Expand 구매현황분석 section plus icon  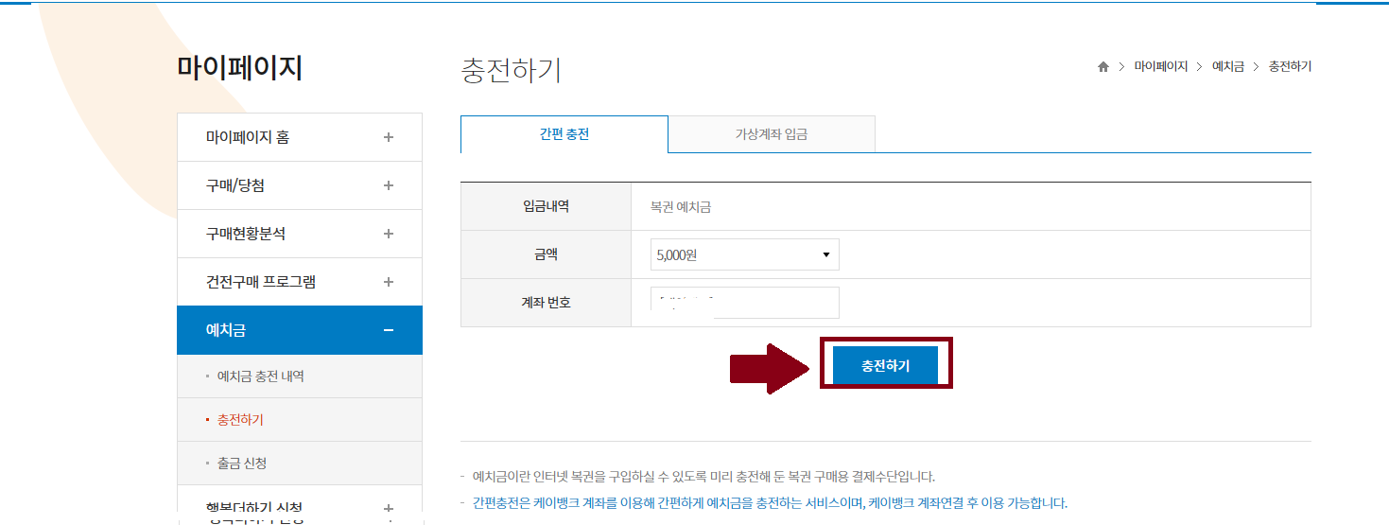click(389, 234)
